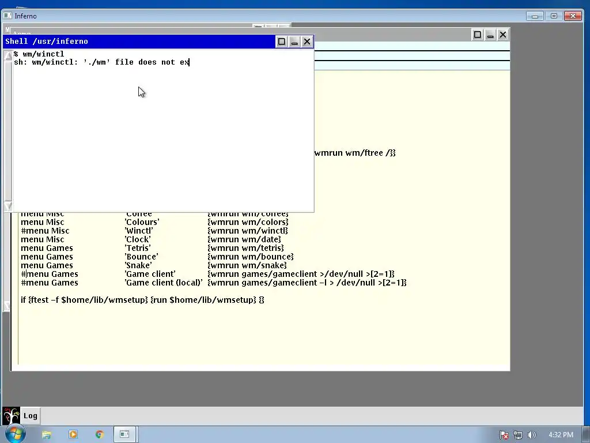Select the Inferno window taskbar button

point(125,435)
